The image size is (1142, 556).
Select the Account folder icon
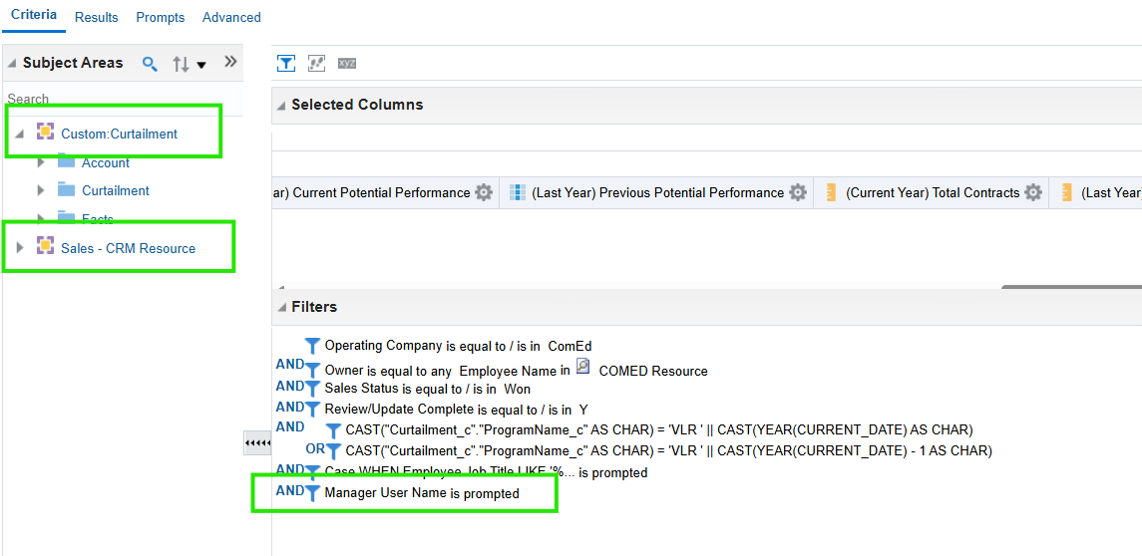[66, 161]
